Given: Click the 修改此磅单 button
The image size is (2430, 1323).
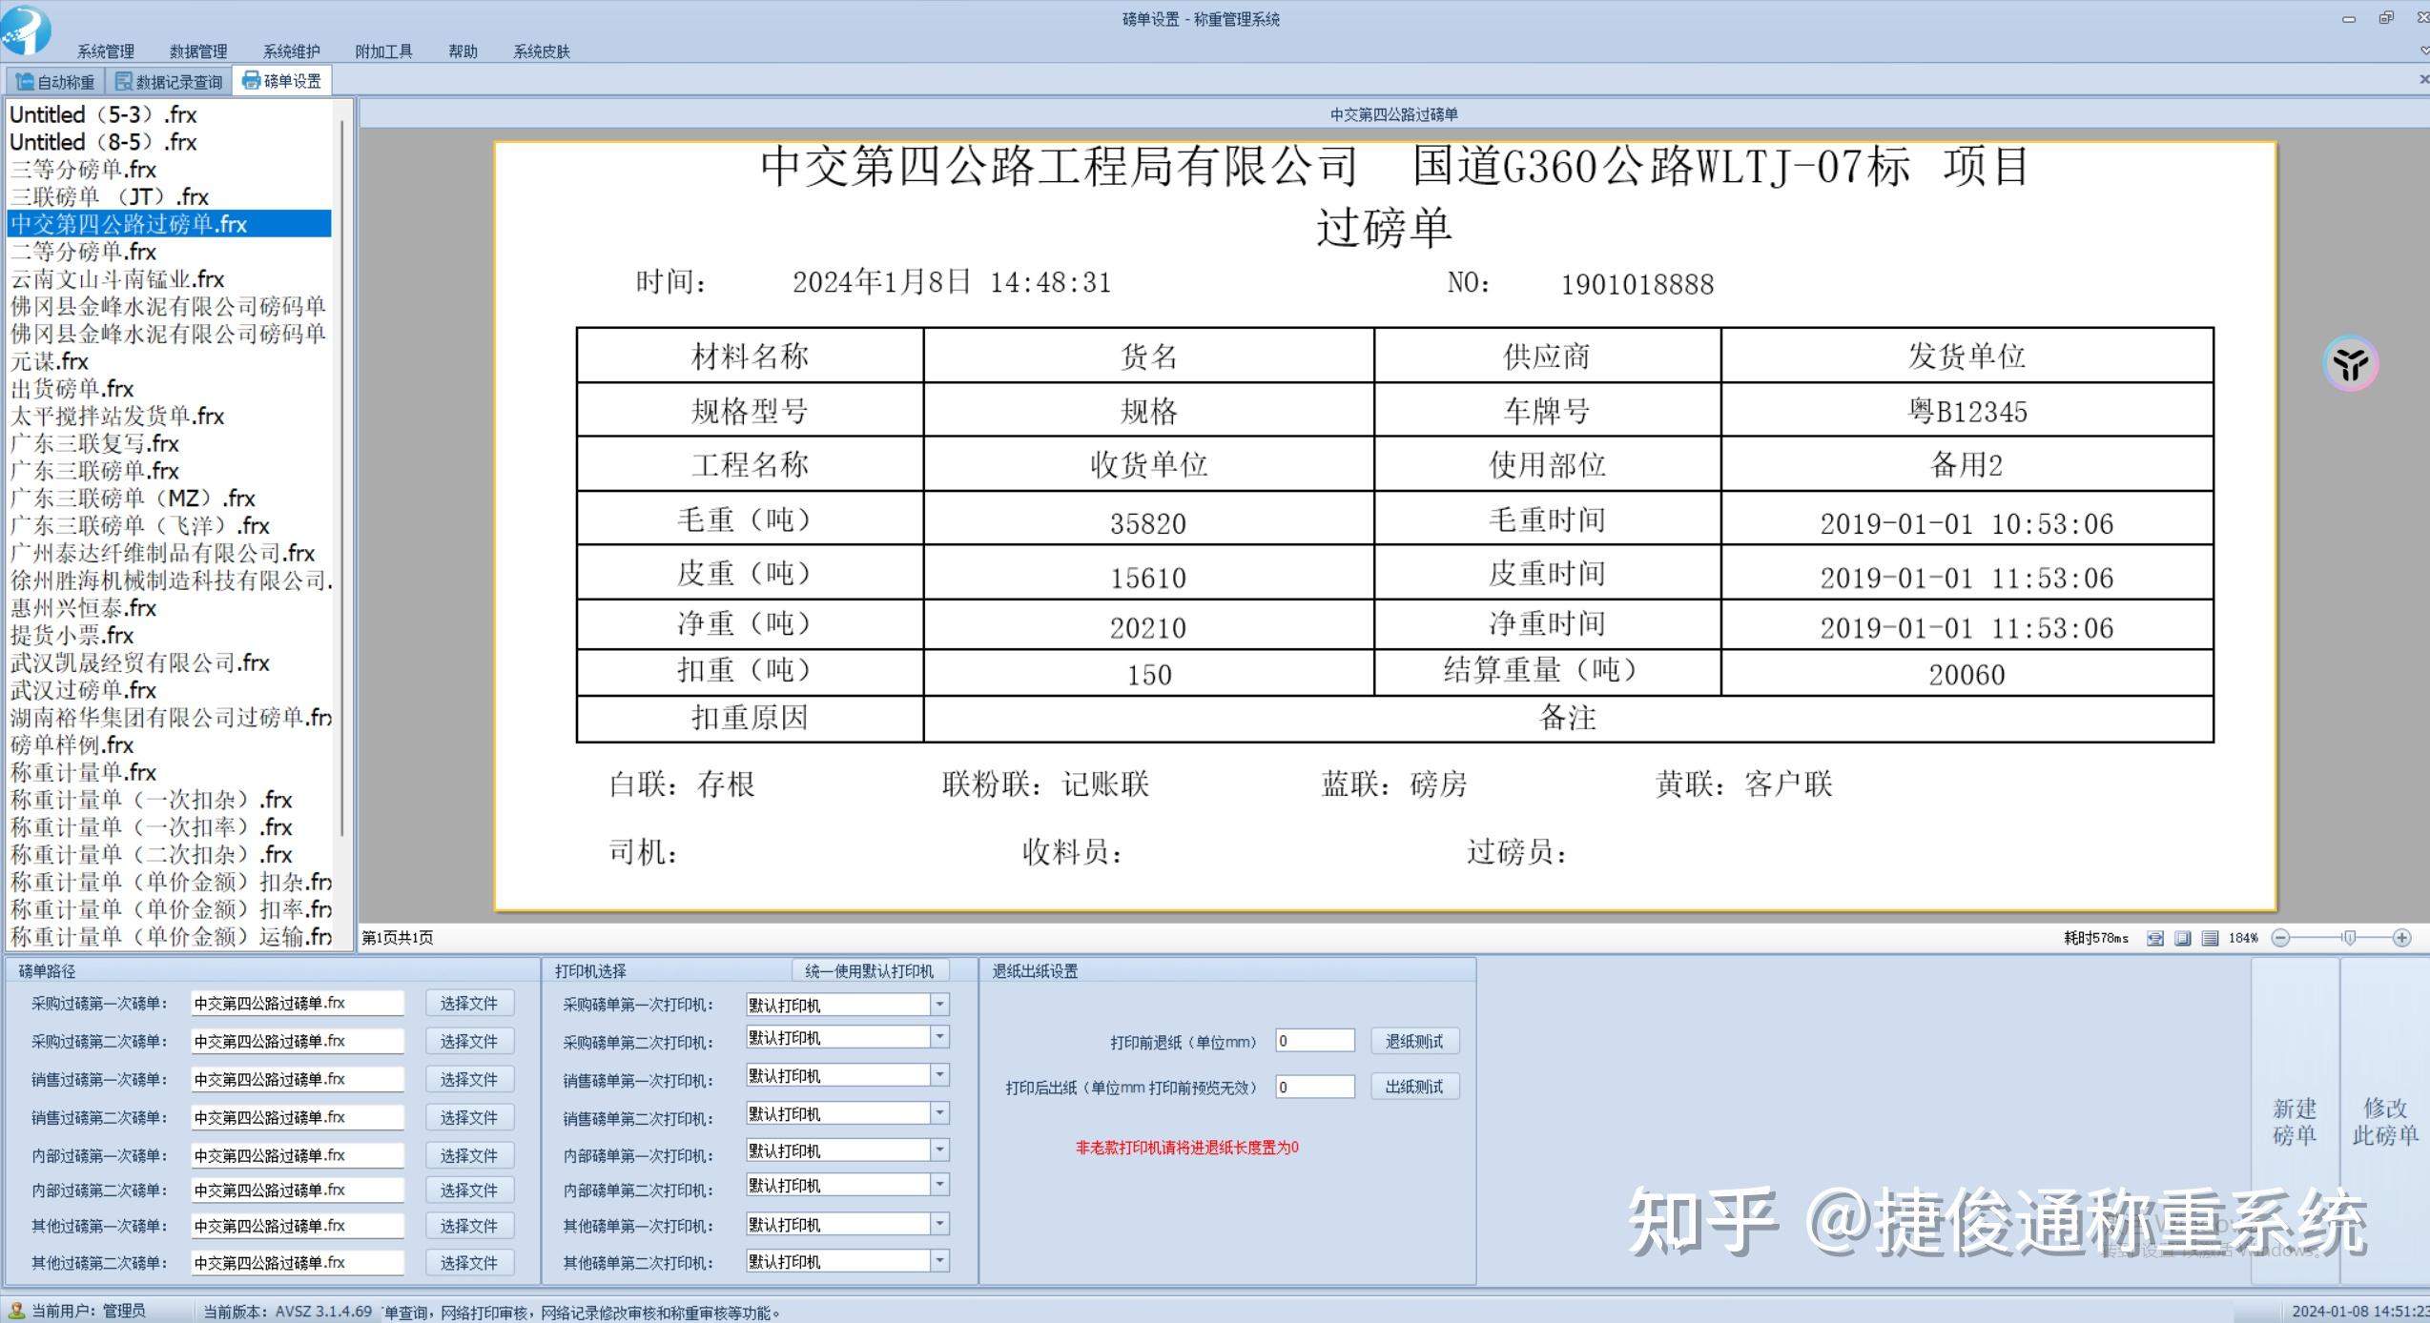Looking at the screenshot, I should pyautogui.click(x=2384, y=1122).
